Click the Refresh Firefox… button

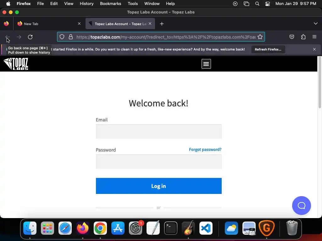click(268, 49)
